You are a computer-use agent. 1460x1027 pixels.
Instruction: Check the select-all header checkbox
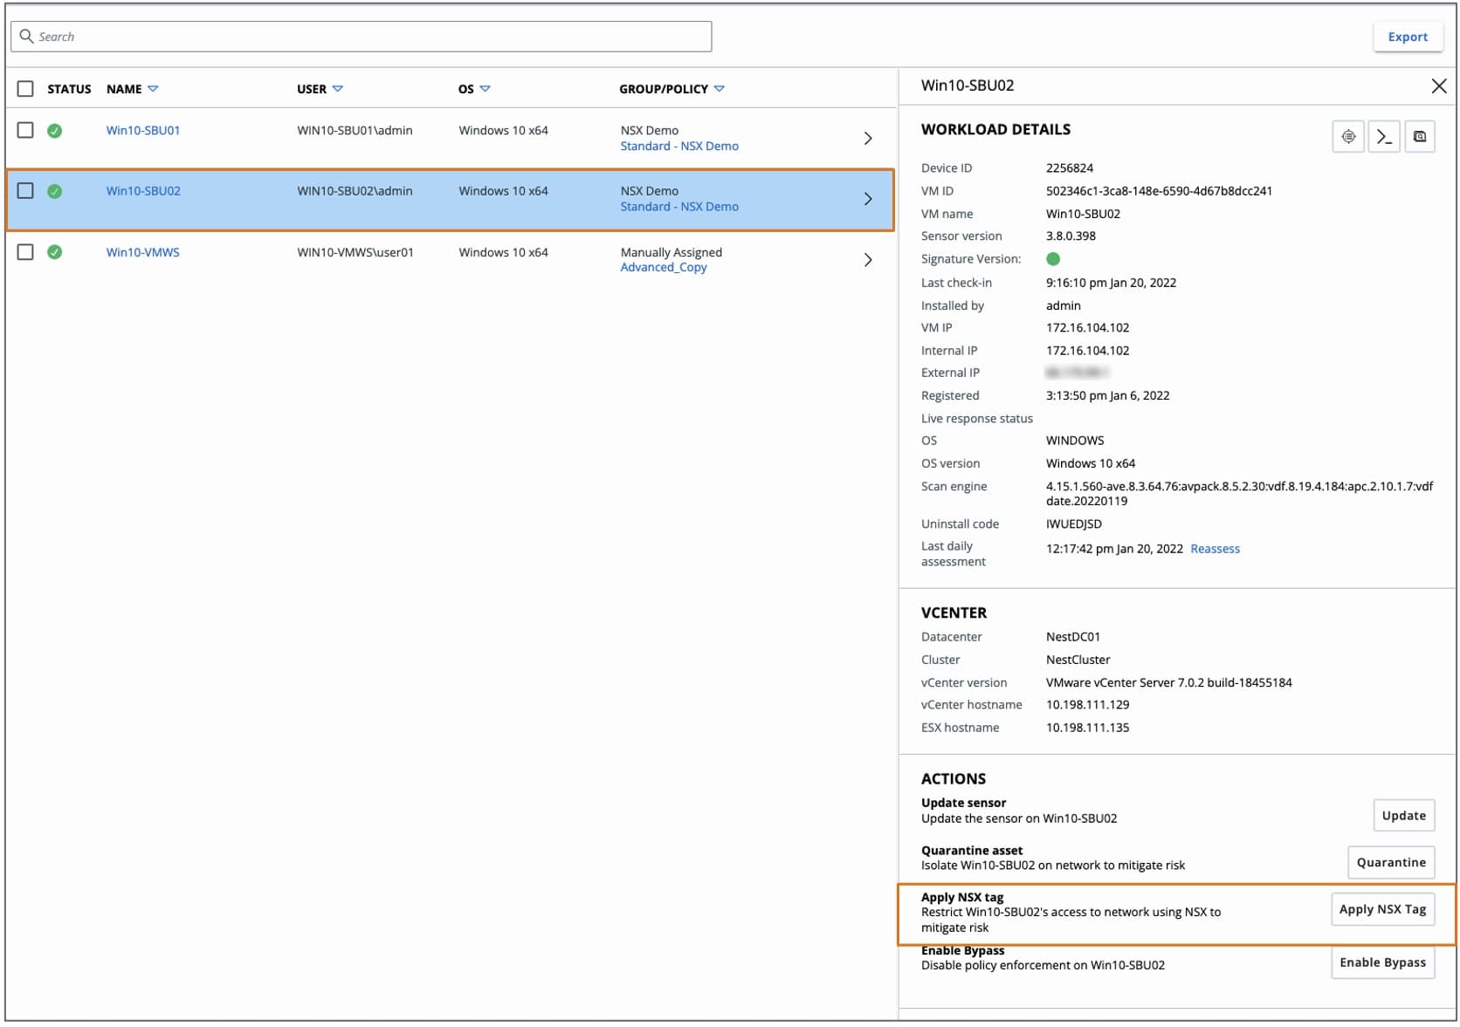pyautogui.click(x=25, y=89)
